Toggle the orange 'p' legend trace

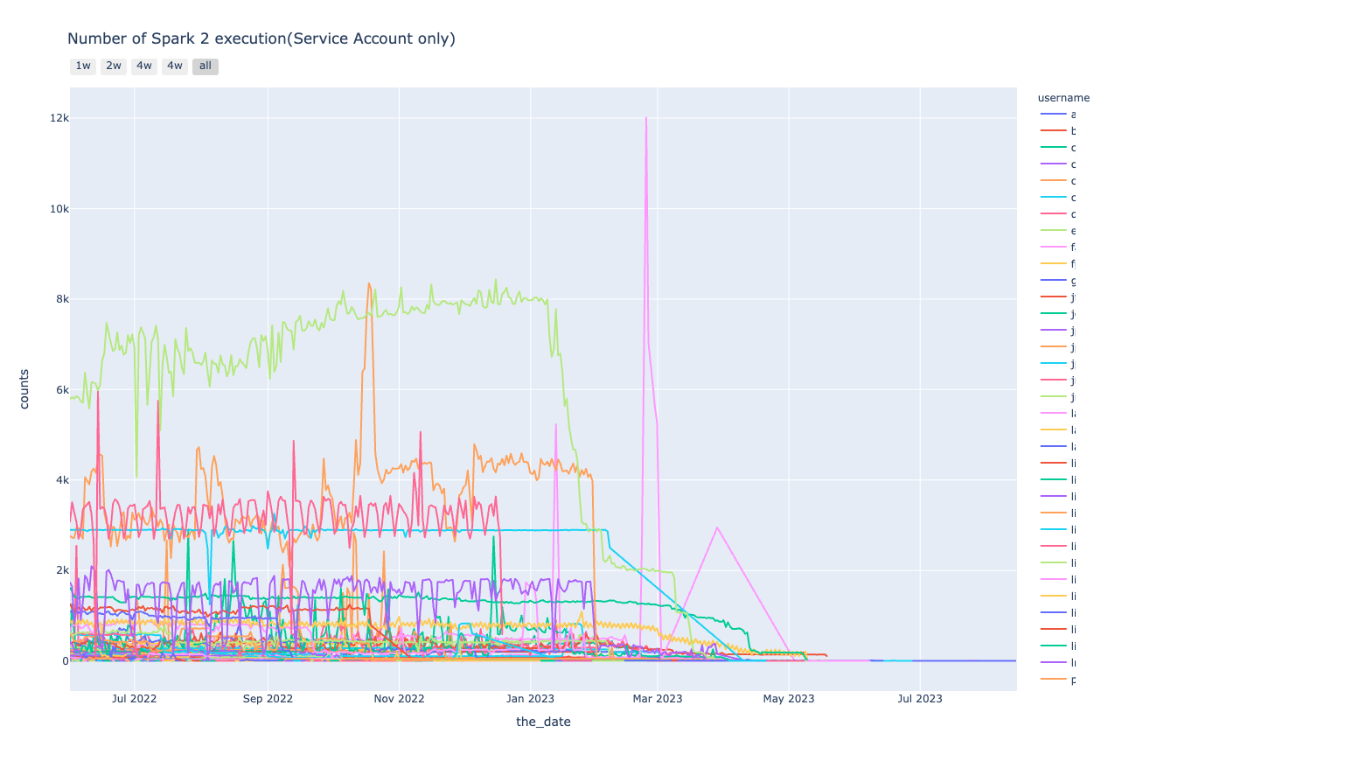click(x=1058, y=680)
